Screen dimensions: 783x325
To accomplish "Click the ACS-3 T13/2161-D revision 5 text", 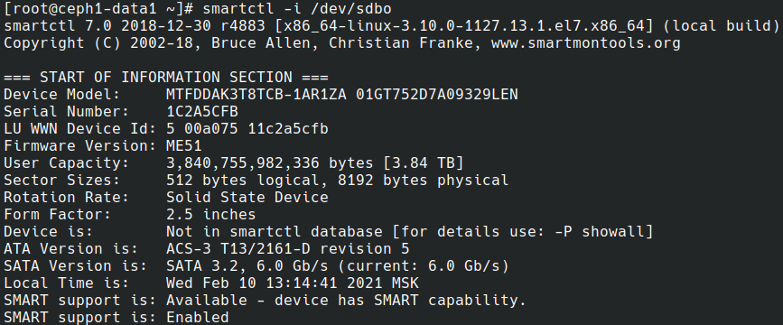I will click(287, 248).
